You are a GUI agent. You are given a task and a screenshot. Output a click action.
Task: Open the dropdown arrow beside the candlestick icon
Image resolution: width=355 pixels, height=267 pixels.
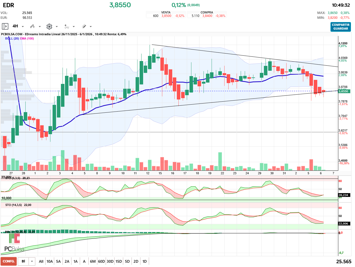coord(40,27)
